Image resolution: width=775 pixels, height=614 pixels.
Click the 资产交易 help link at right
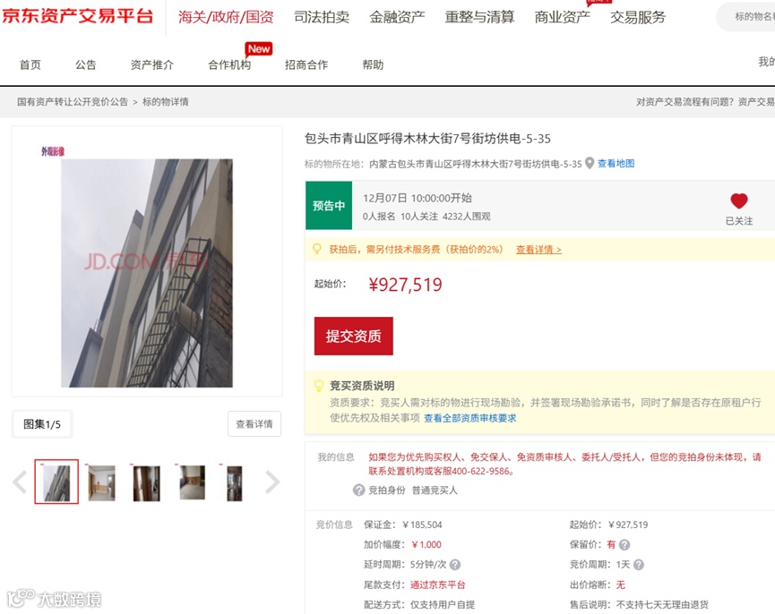coord(756,102)
